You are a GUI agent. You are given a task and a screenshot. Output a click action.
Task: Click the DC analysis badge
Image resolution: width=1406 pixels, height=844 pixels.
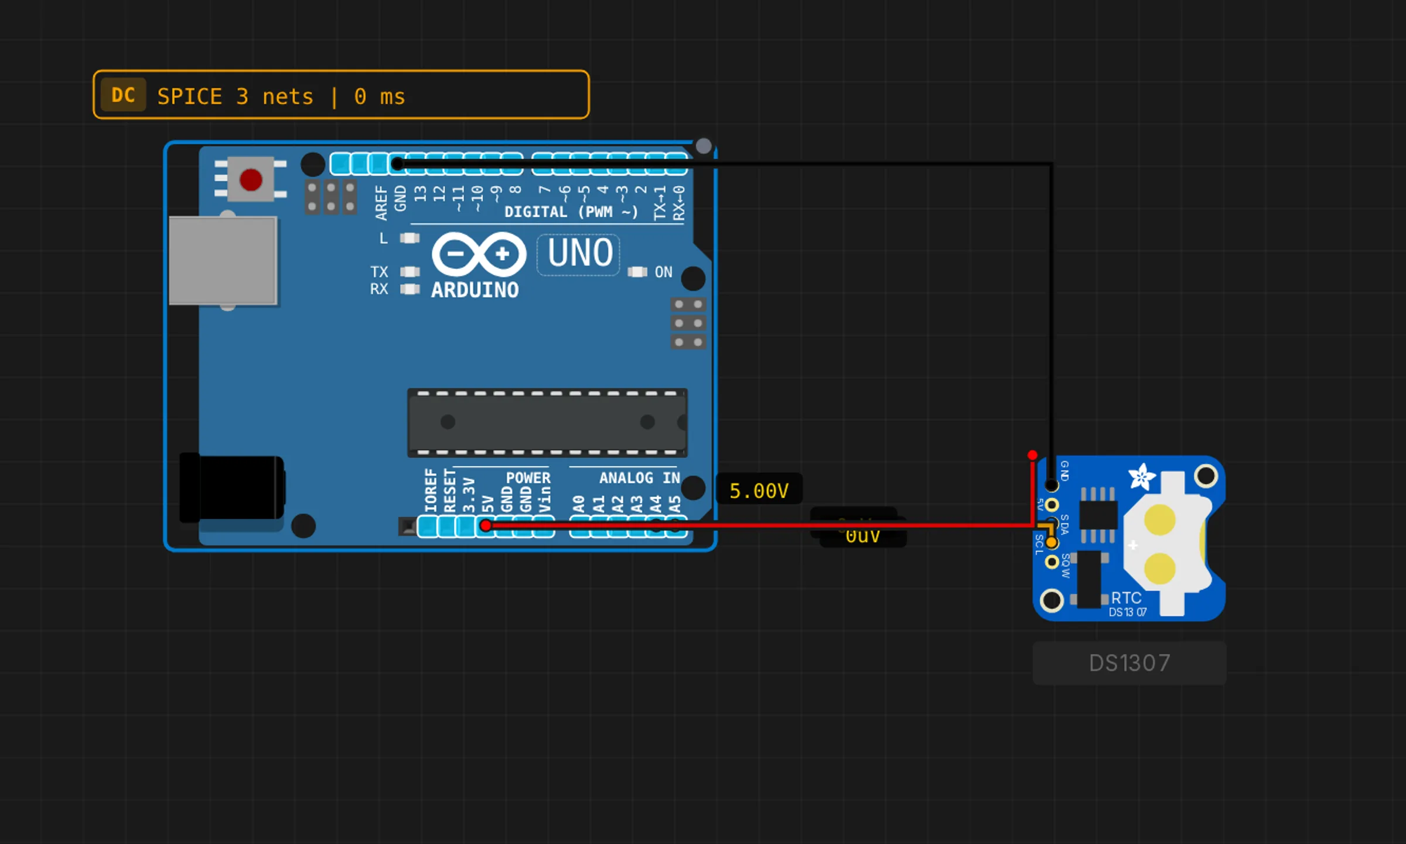[123, 95]
